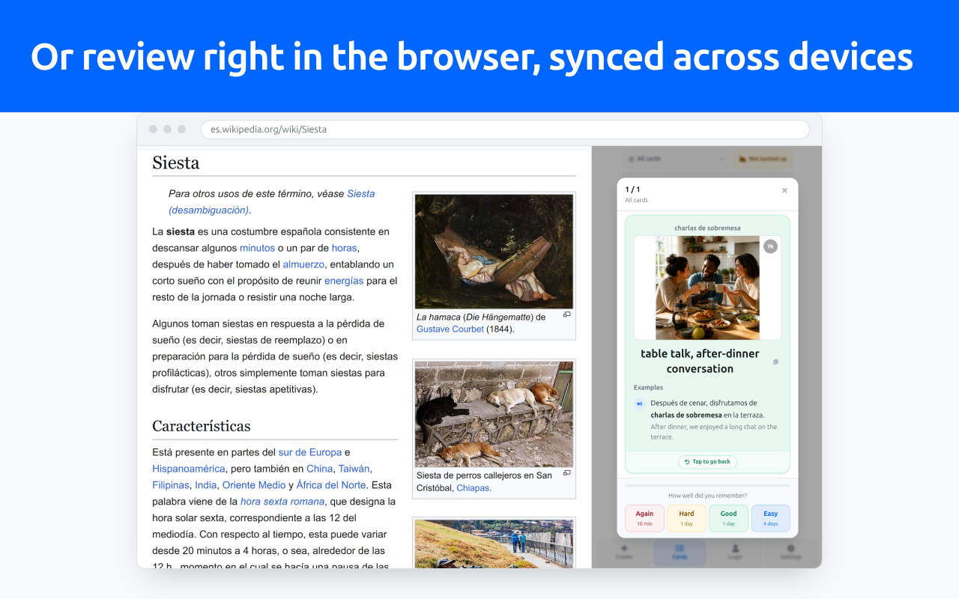Enlarge the street dogs image via caption icon
959x599 pixels.
(x=567, y=472)
